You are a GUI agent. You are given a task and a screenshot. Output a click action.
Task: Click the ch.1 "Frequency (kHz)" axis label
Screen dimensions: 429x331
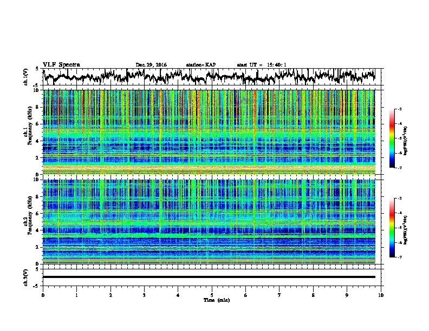(30, 125)
